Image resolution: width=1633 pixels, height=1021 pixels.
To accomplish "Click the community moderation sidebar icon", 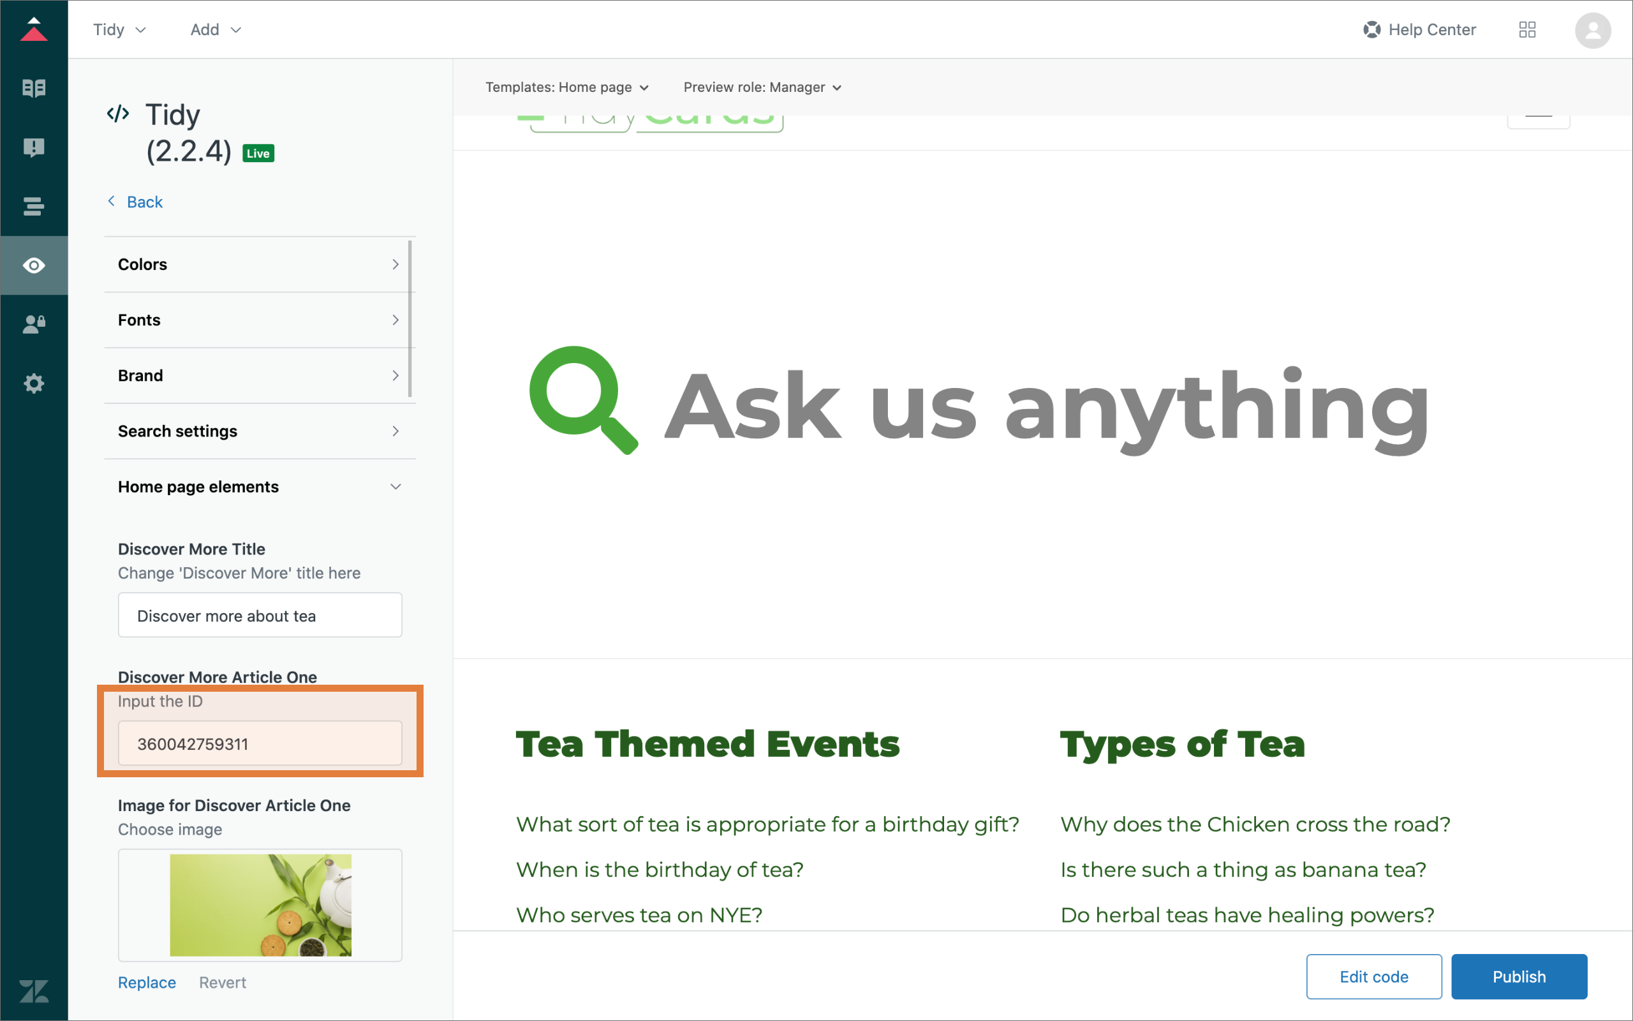I will click(34, 147).
